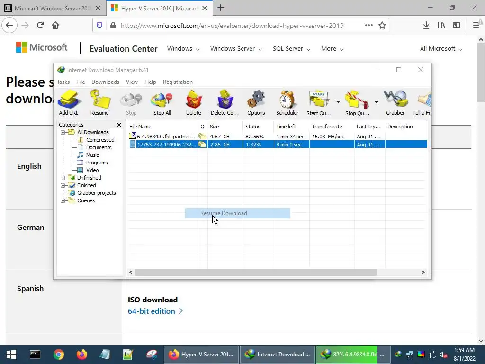Open the File menu in IDM
The image size is (485, 364).
pyautogui.click(x=81, y=82)
